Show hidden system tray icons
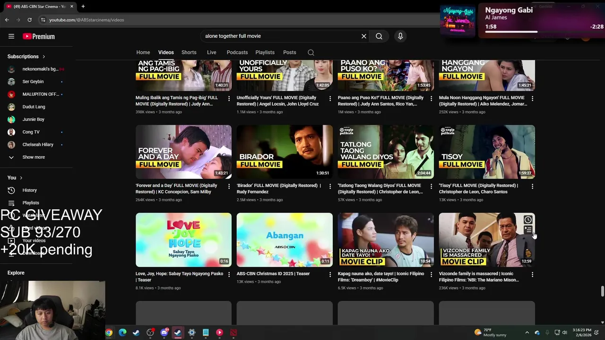The image size is (605, 340). click(x=527, y=332)
